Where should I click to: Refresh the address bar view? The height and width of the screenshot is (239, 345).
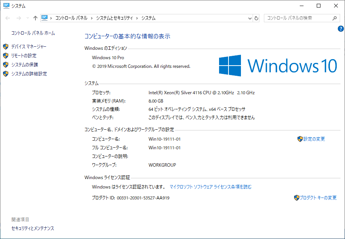(x=256, y=18)
